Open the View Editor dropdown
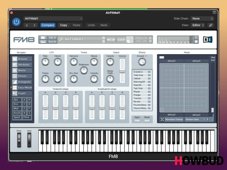Screen dimensions: 227x170 click(198, 25)
